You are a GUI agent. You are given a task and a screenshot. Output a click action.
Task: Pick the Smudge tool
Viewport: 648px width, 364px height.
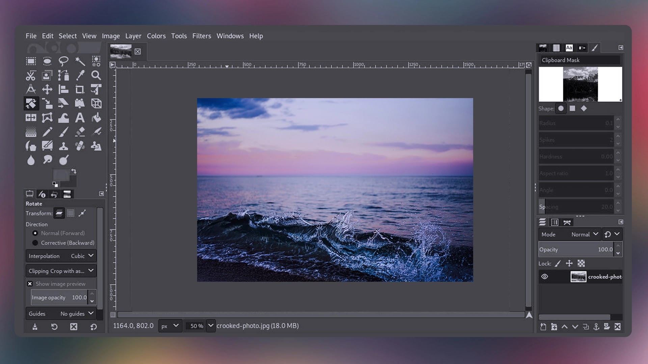[47, 160]
